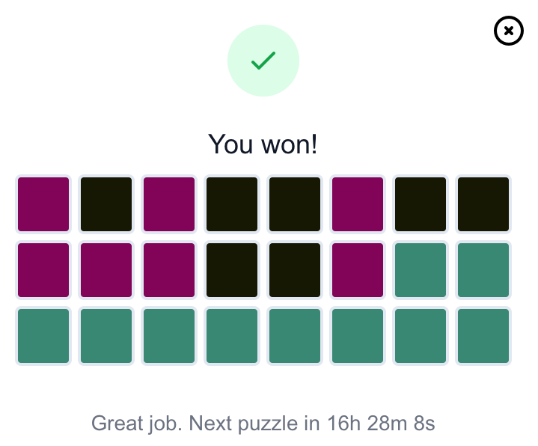Select the first black square in top row
Image resolution: width=538 pixels, height=446 pixels.
point(106,204)
